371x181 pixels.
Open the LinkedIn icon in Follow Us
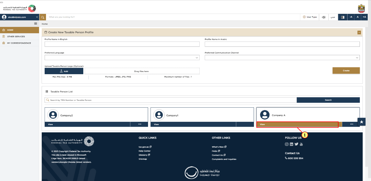(292, 144)
